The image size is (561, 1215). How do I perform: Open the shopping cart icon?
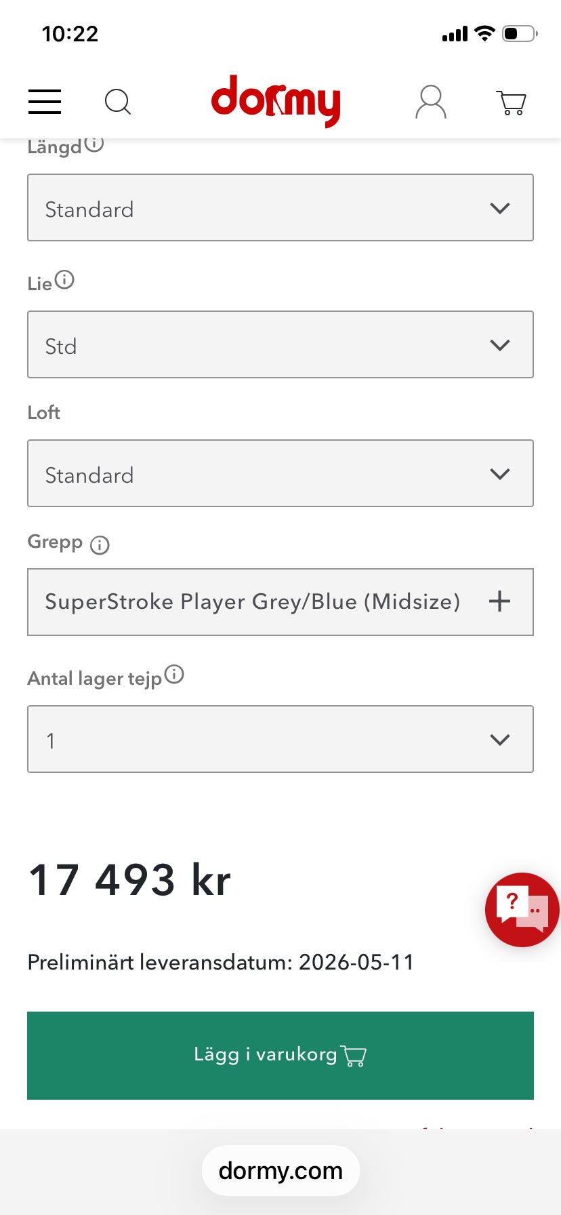pos(511,102)
